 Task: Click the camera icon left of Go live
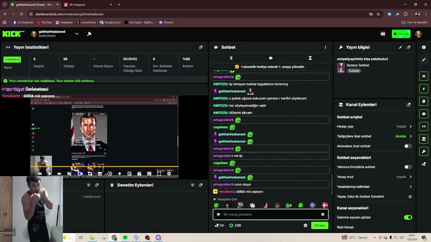[x=383, y=34]
